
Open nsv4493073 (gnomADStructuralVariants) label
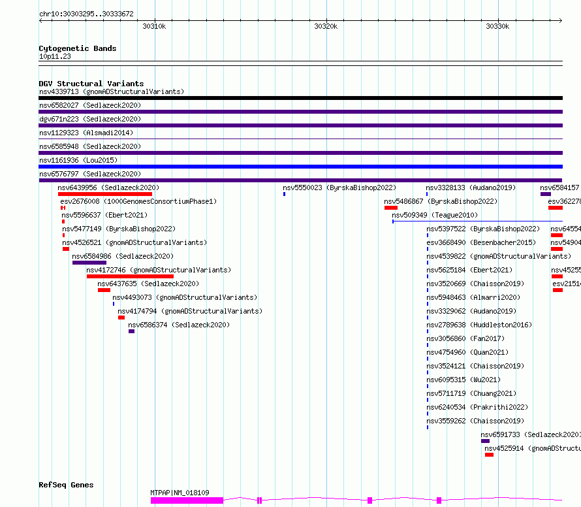[185, 297]
